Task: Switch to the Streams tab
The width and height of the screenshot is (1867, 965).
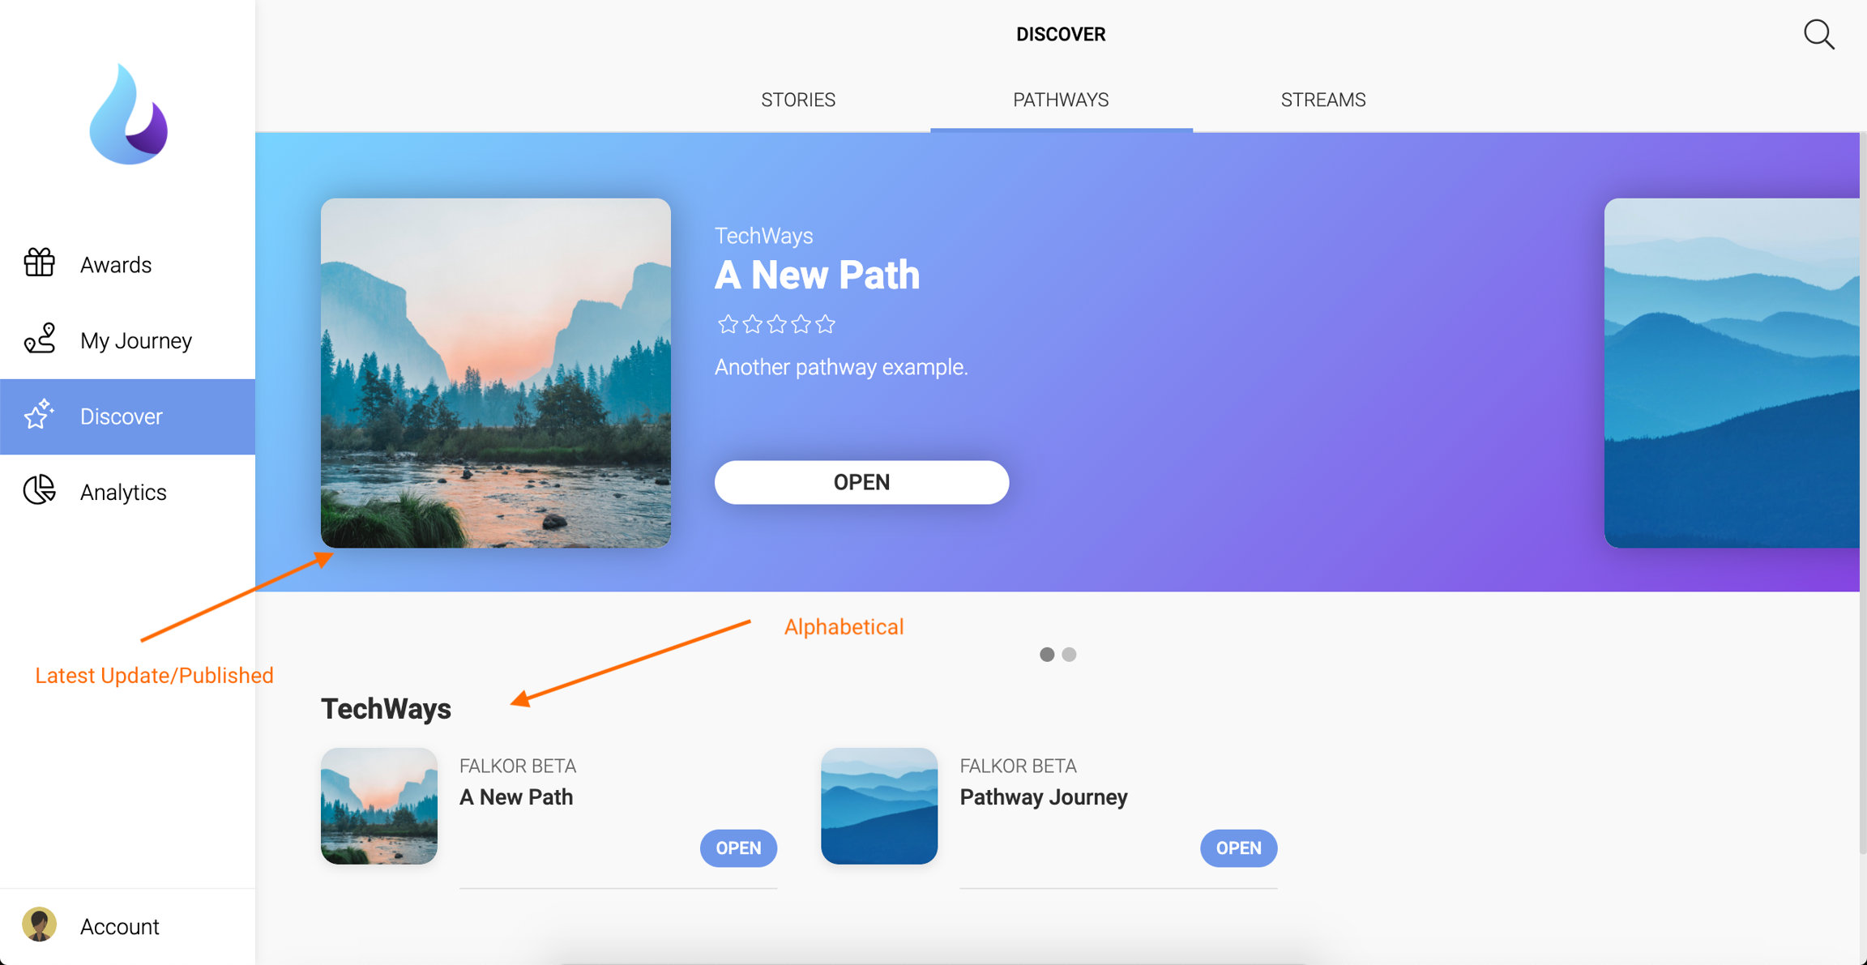Action: (x=1323, y=100)
